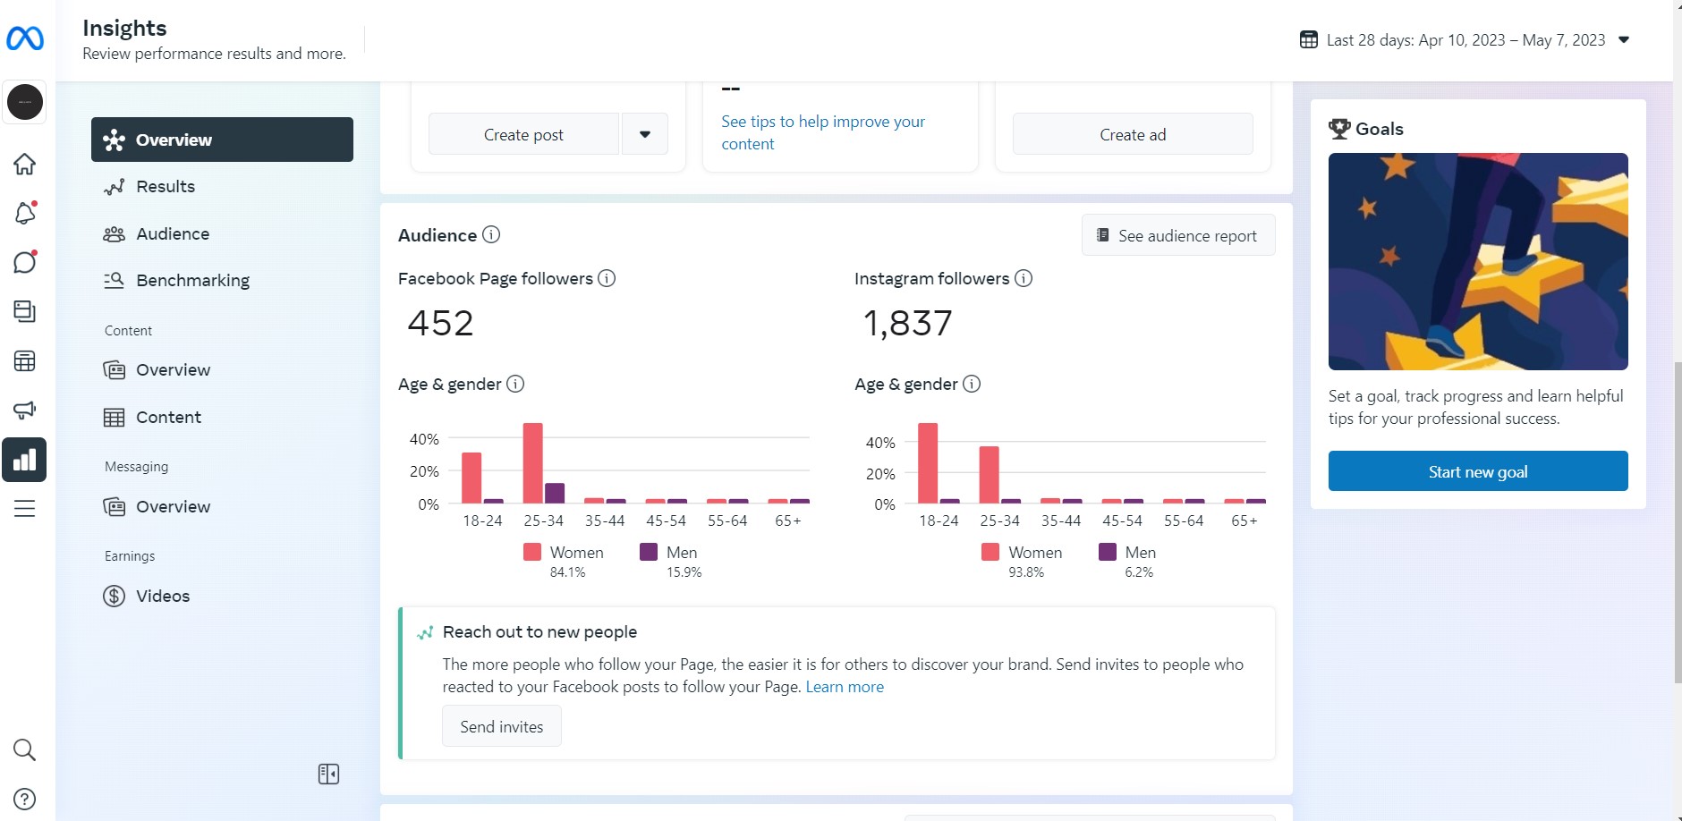Click the Start new goal button
Screen dimensions: 1682x821
click(1477, 471)
